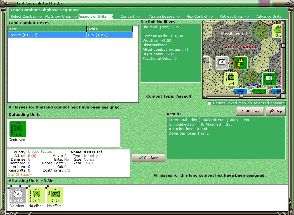Select the Libia 5-5 attacking unit
This screenshot has height=215, width=294.
(x=55, y=195)
